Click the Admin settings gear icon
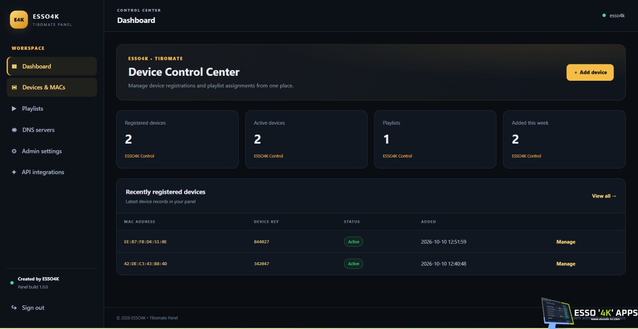 pos(14,151)
